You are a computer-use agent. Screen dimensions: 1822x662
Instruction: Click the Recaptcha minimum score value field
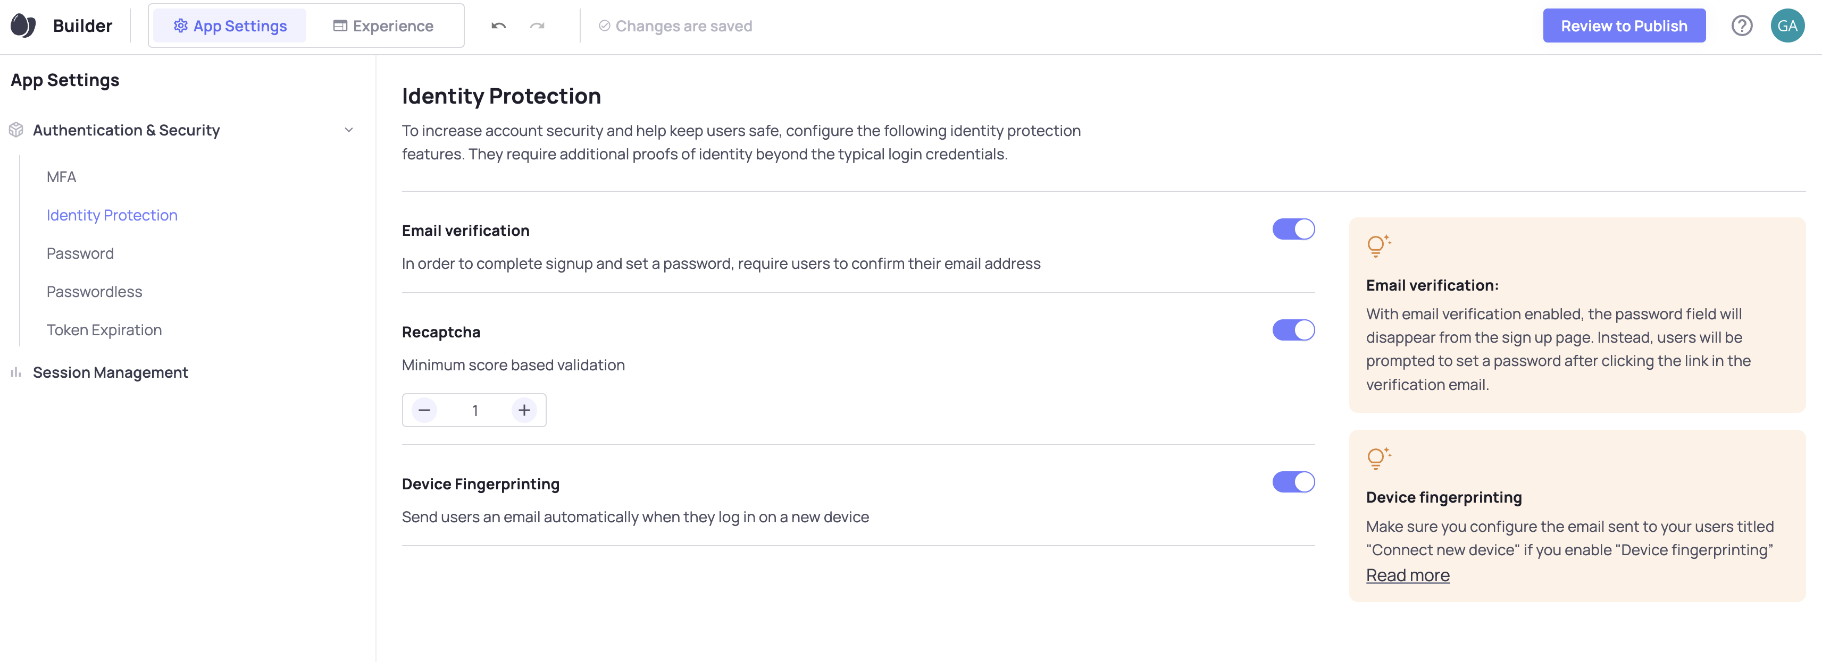point(474,411)
